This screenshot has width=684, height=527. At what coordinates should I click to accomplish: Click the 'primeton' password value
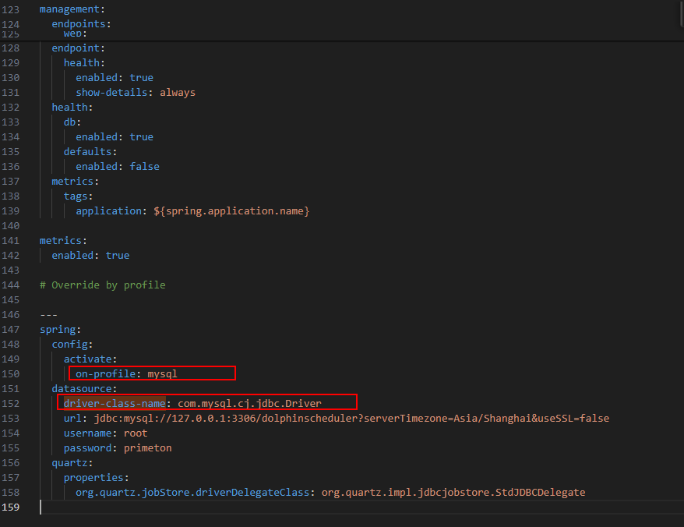(147, 448)
